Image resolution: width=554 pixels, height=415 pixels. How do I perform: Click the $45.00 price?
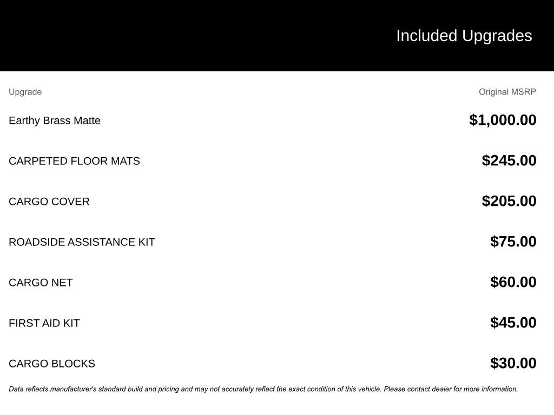coord(513,323)
